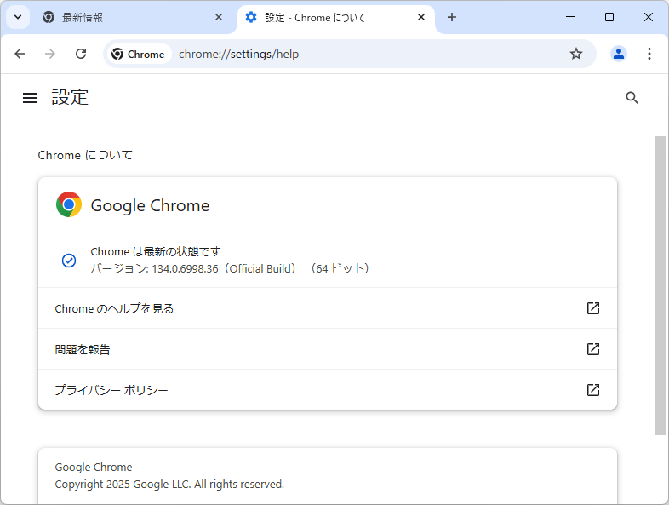Click the Copyright 2025 Google LLC text
Screen dimensions: 669x505
tap(169, 484)
